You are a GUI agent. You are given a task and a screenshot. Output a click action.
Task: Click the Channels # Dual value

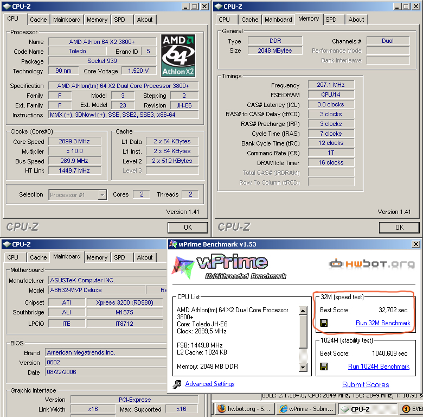click(x=388, y=41)
